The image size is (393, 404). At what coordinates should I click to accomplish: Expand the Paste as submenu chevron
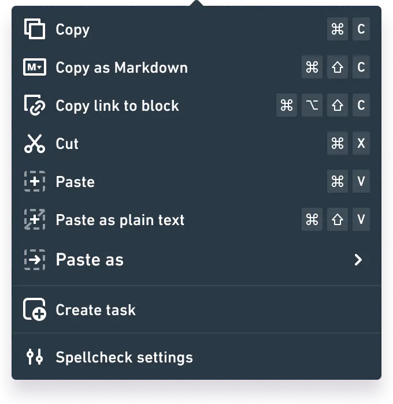pyautogui.click(x=358, y=260)
